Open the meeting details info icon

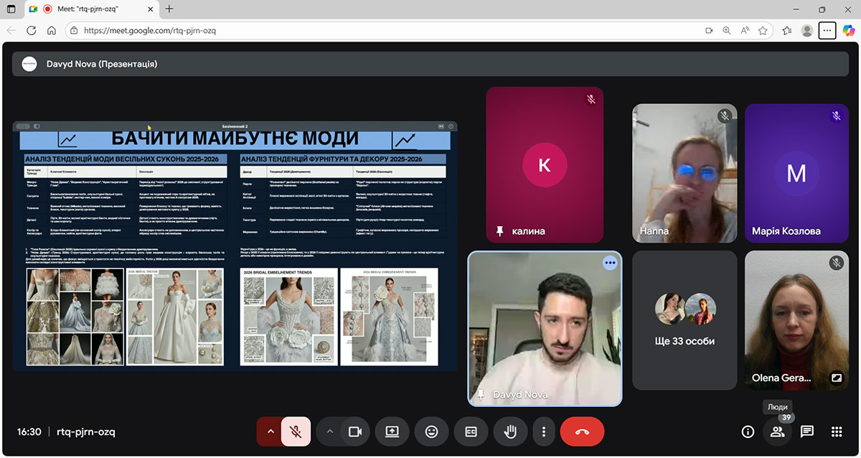pyautogui.click(x=748, y=431)
